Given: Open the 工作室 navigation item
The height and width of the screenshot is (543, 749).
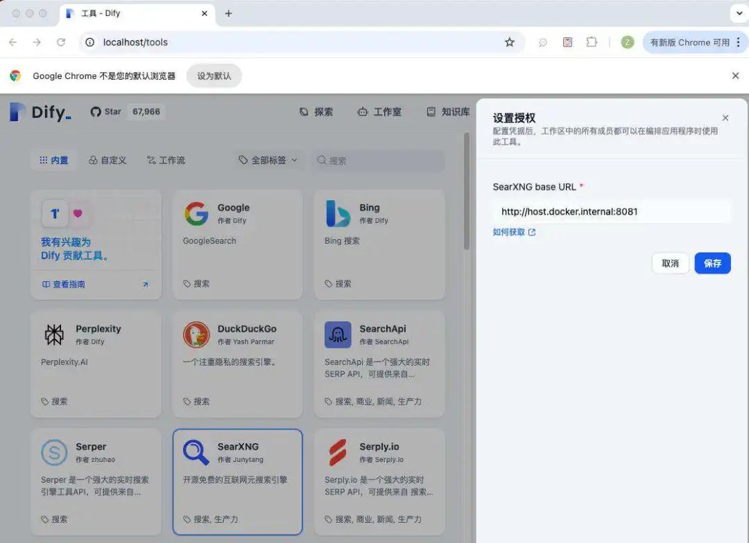Looking at the screenshot, I should click(379, 112).
